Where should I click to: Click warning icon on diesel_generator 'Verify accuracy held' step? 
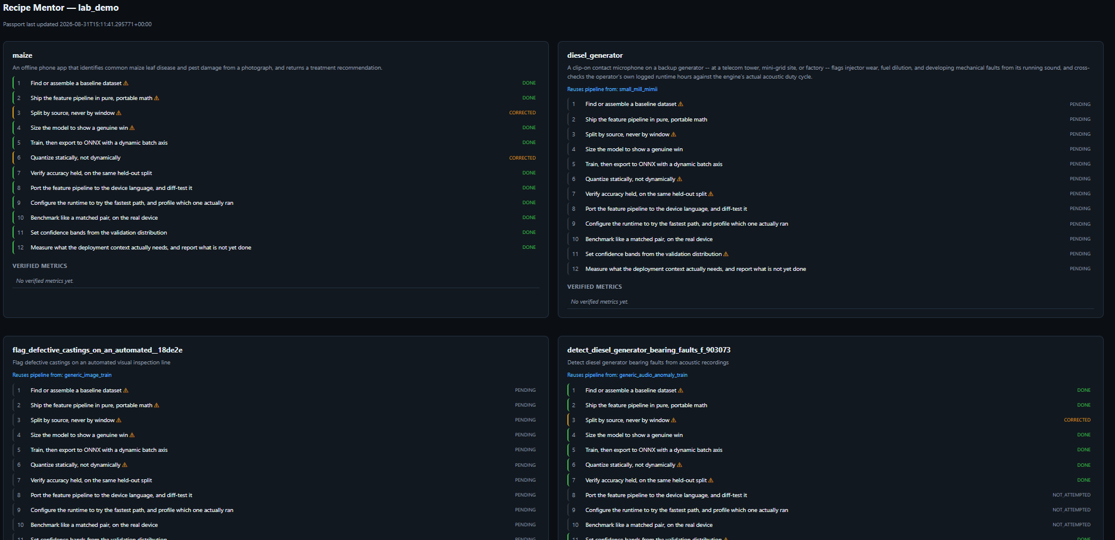(711, 194)
